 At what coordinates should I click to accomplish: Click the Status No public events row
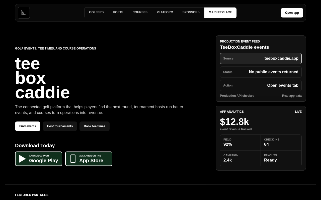point(261,72)
